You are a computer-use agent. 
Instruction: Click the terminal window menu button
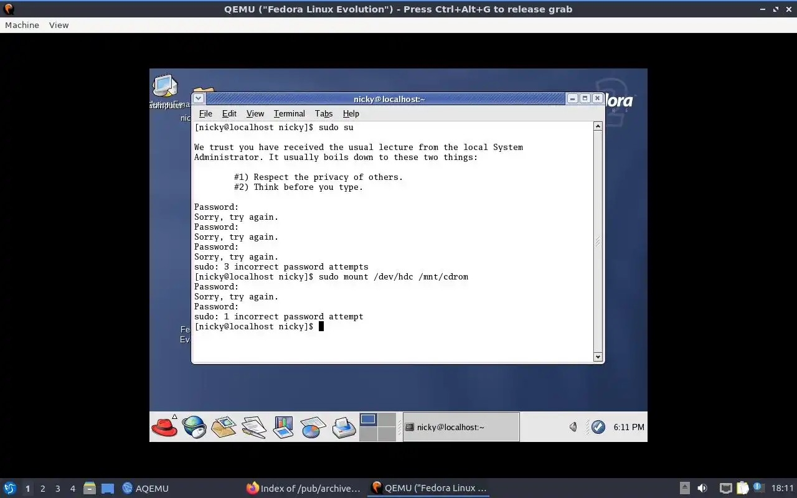198,98
